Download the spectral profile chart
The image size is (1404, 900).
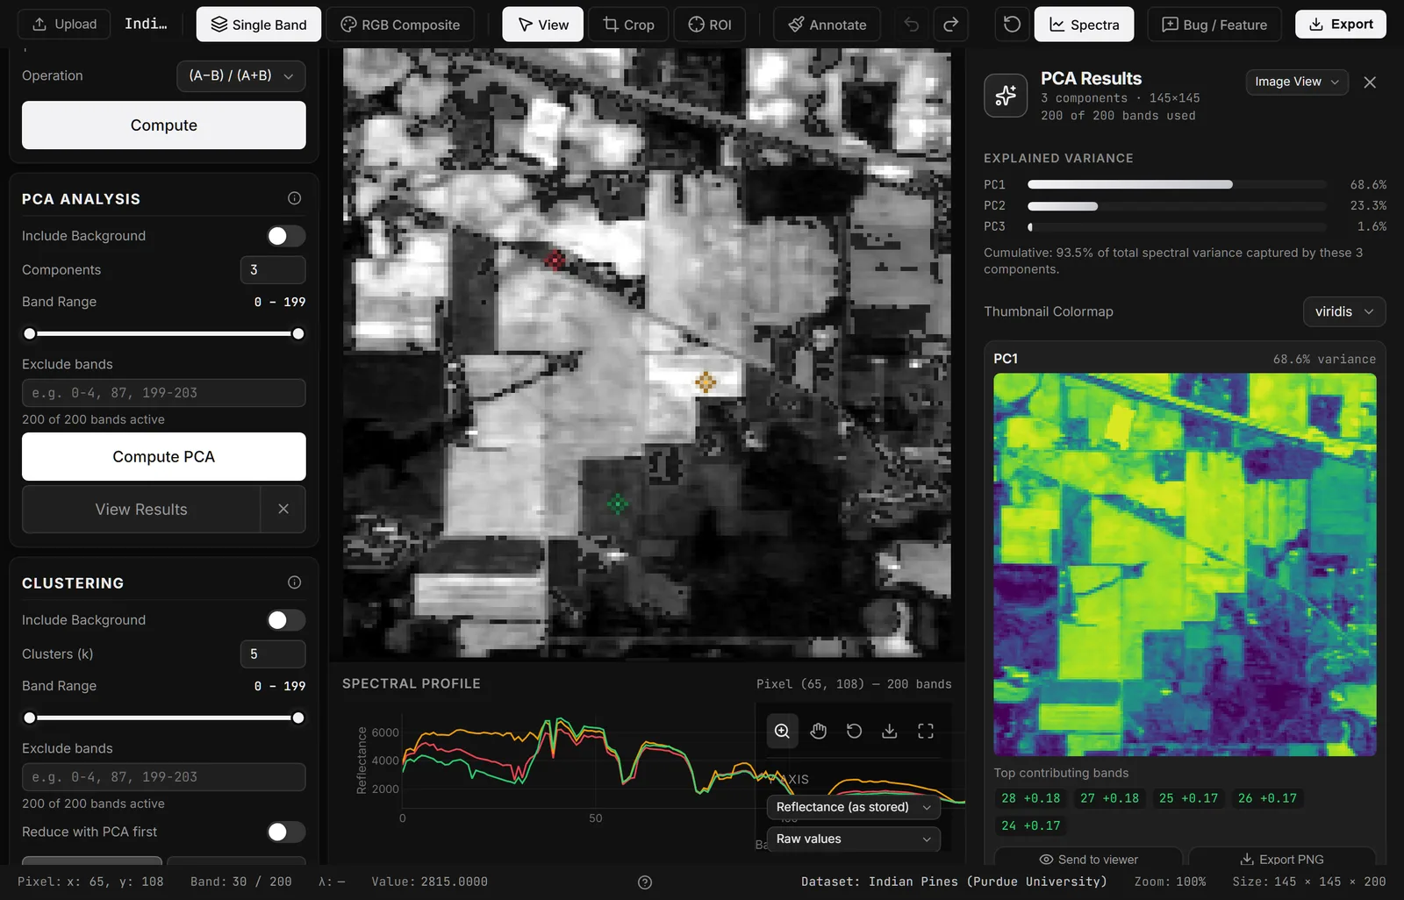point(890,731)
